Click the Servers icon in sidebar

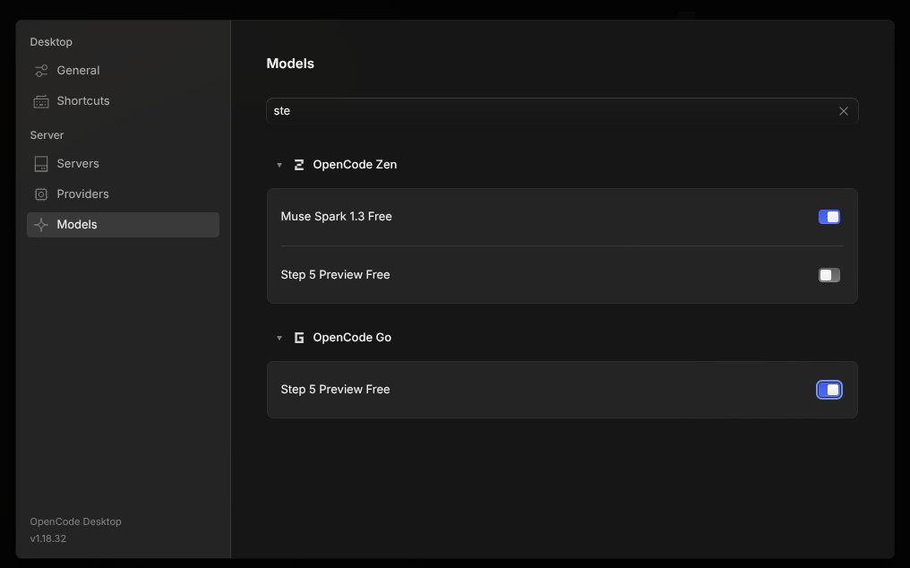[x=41, y=164]
